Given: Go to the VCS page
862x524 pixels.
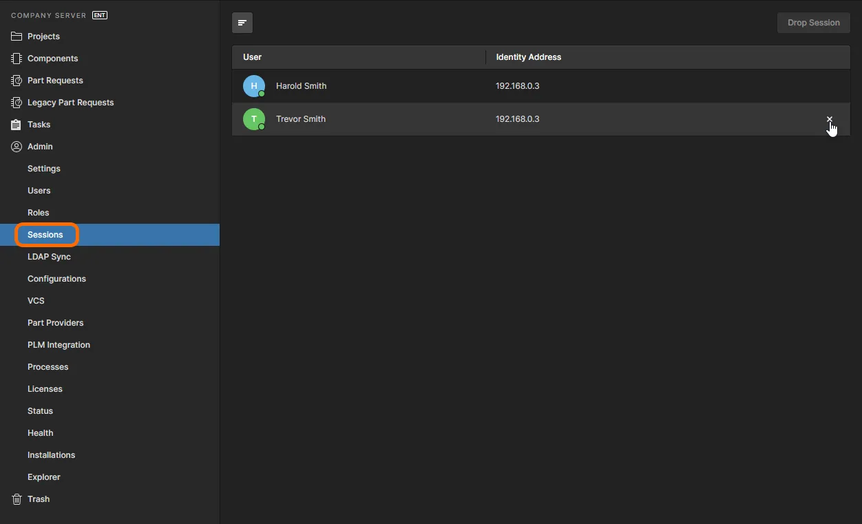Looking at the screenshot, I should [x=36, y=301].
